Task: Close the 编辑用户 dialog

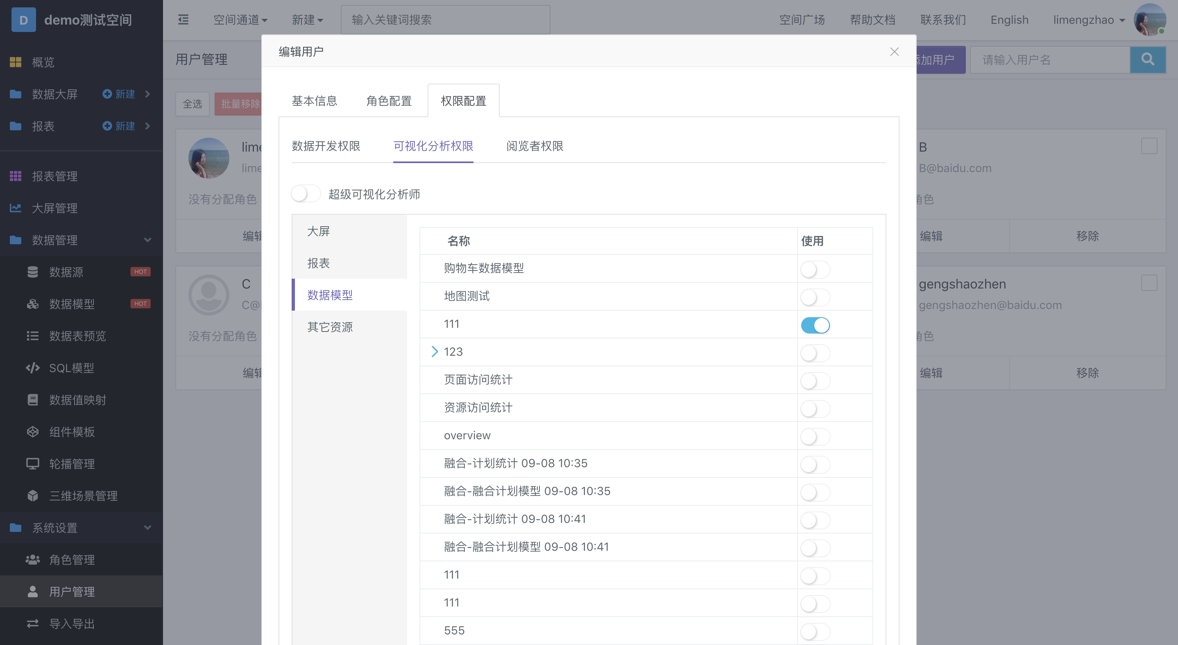Action: [894, 52]
